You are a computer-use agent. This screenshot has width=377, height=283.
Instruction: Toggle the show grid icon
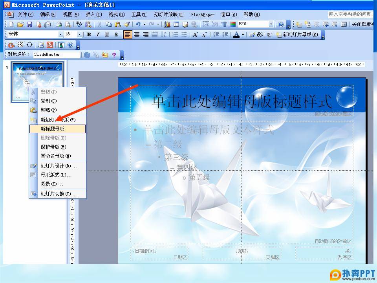[x=224, y=24]
